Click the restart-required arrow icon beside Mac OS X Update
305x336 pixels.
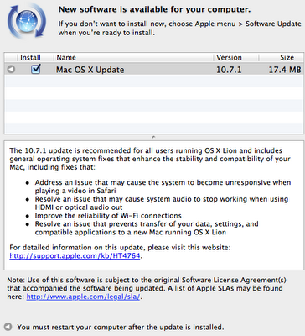point(11,69)
